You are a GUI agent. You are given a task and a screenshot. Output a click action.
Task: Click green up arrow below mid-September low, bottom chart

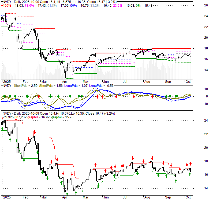tap(176, 181)
